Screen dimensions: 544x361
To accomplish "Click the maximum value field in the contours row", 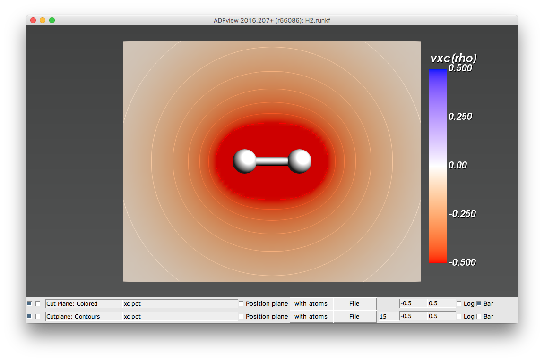I will 441,316.
